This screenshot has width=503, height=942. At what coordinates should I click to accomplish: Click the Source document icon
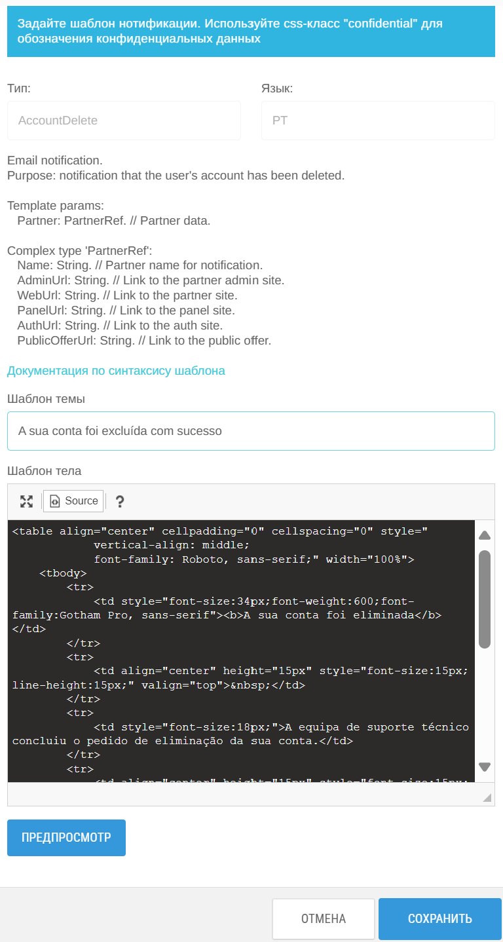(55, 502)
